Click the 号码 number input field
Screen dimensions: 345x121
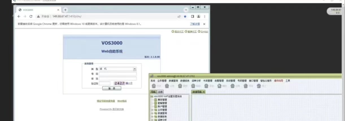pos(118,74)
